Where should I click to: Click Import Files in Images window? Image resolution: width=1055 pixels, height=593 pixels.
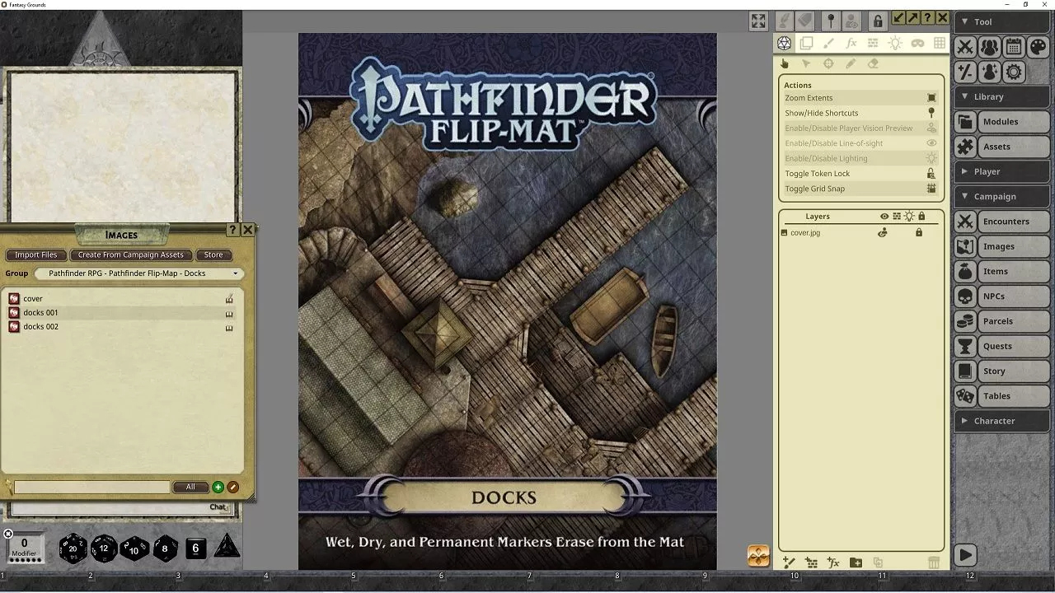(x=36, y=255)
